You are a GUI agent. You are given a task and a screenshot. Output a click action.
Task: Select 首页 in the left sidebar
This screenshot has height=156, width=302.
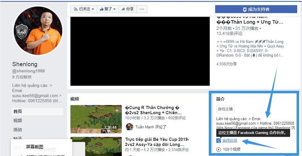18,111
